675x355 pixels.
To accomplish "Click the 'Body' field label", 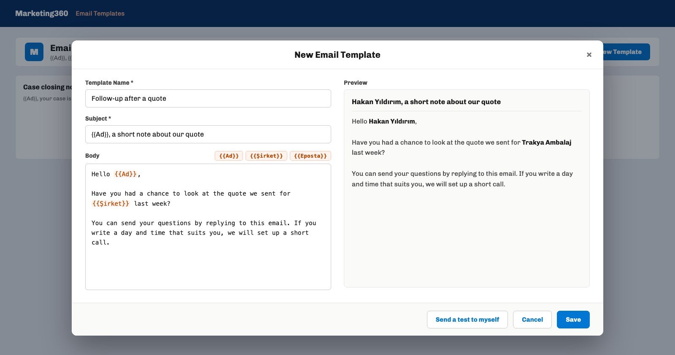I will click(92, 156).
